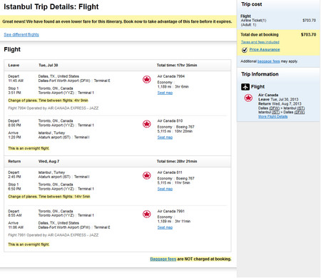Click the 2:45 PM Istanbul departure time
321x278 pixels.
[14, 177]
